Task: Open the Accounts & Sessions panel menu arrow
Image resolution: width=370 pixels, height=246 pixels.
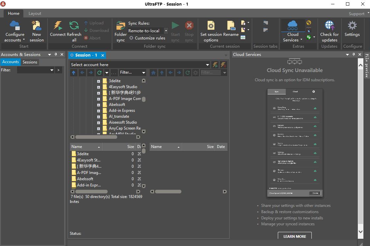Action: (x=49, y=55)
